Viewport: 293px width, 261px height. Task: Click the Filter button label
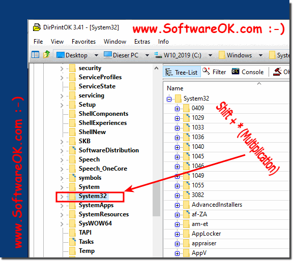(x=219, y=72)
